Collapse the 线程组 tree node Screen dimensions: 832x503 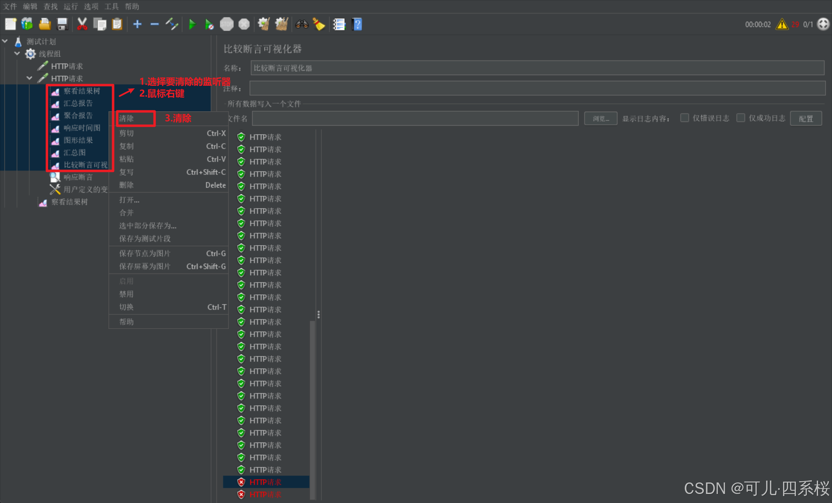coord(17,53)
